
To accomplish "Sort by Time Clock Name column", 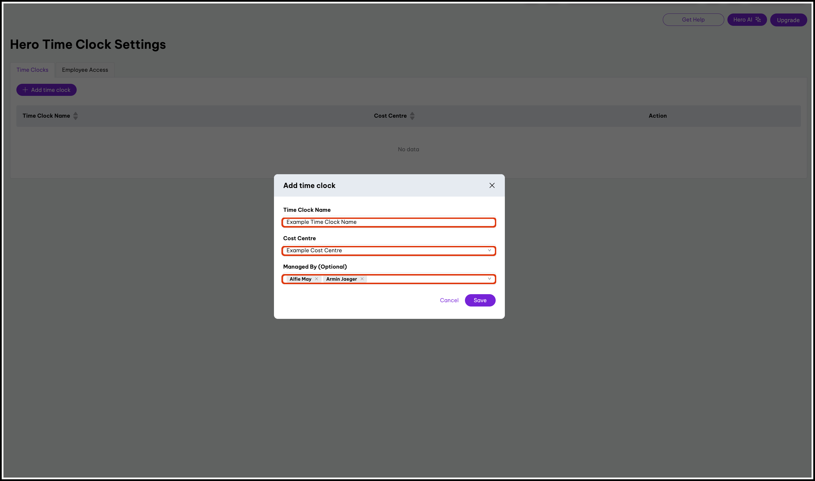I will pos(76,116).
